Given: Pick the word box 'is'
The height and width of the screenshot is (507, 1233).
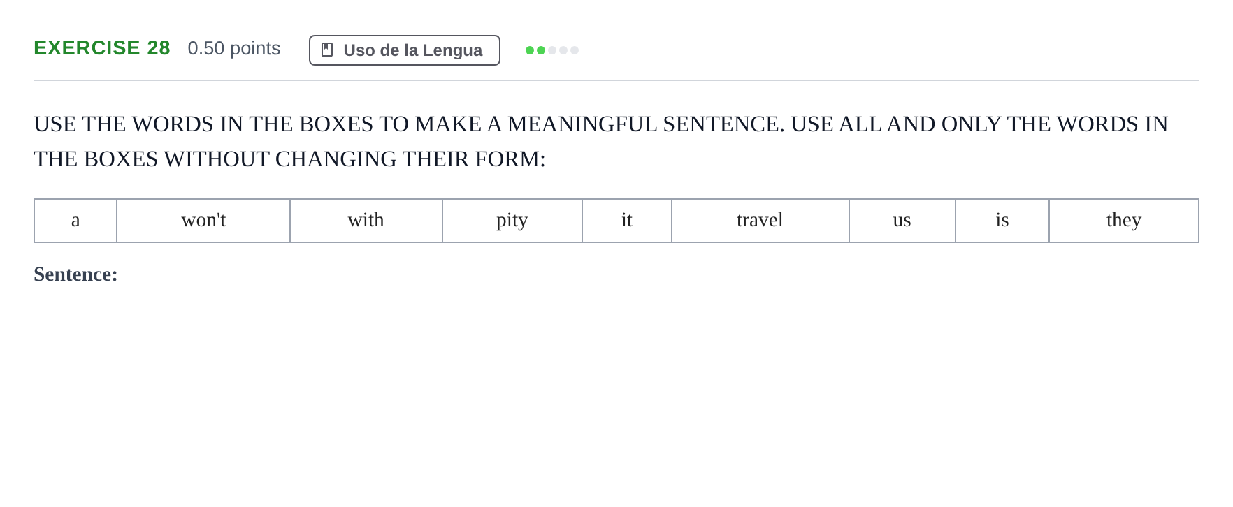Looking at the screenshot, I should [x=1002, y=221].
